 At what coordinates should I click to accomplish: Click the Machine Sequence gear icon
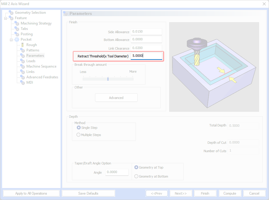(22, 66)
